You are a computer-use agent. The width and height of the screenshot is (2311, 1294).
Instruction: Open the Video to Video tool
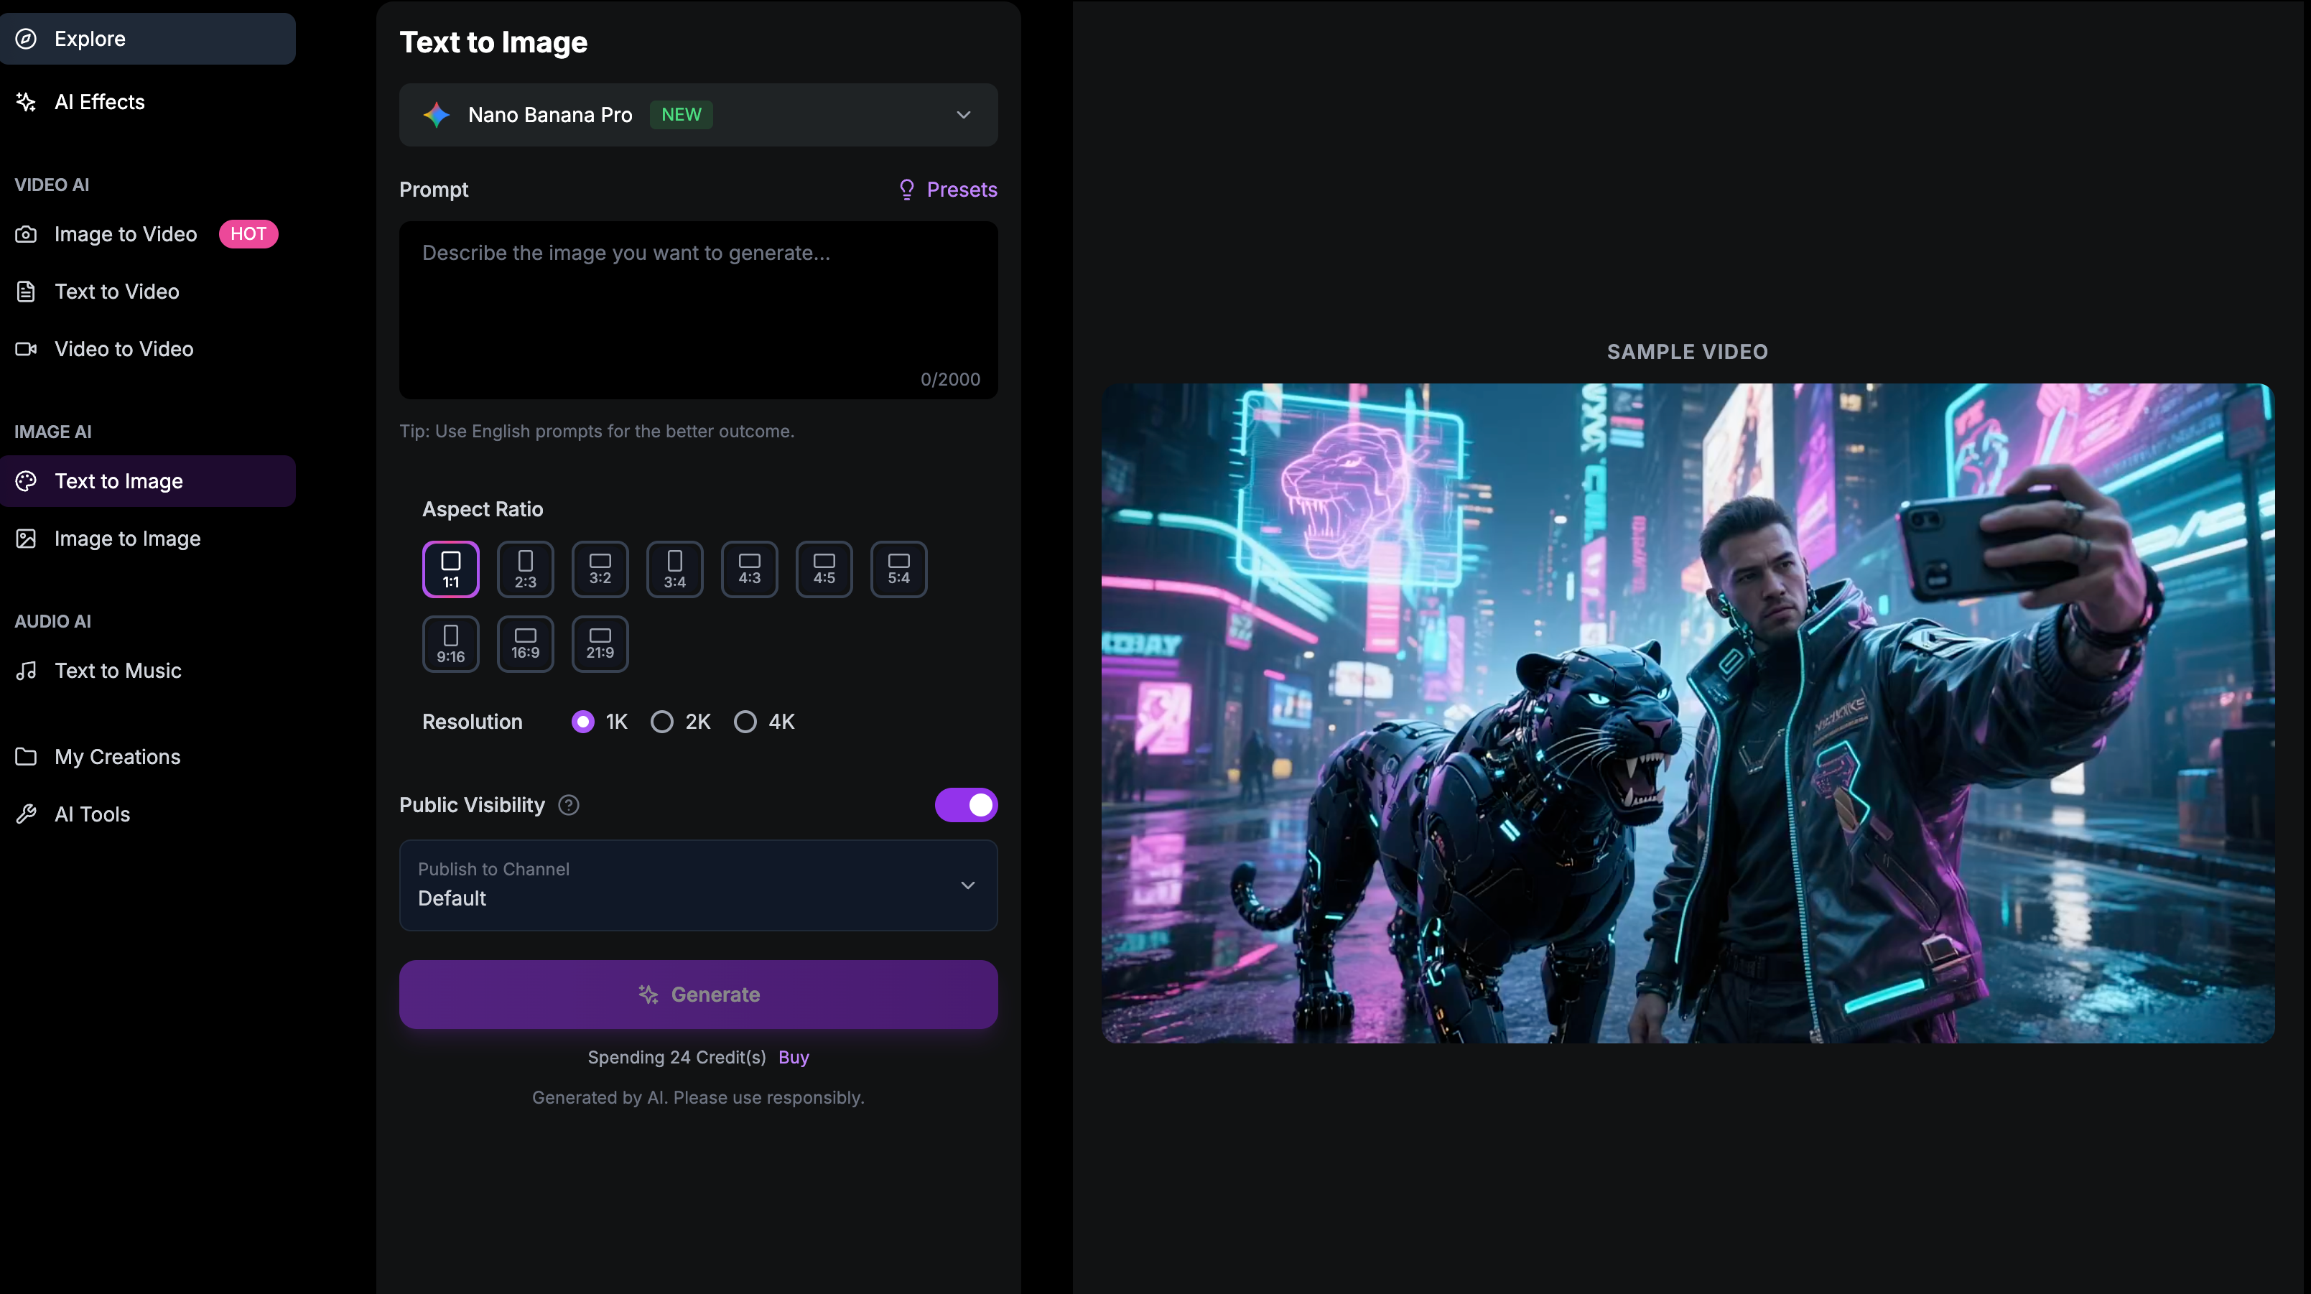tap(123, 349)
